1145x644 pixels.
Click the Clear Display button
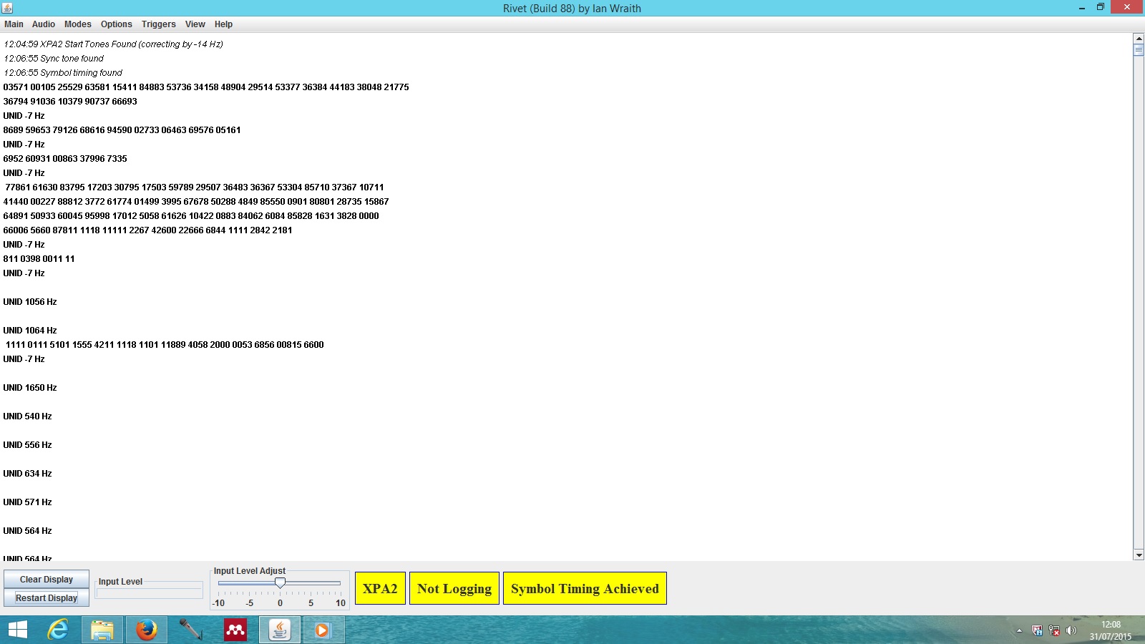coord(47,579)
